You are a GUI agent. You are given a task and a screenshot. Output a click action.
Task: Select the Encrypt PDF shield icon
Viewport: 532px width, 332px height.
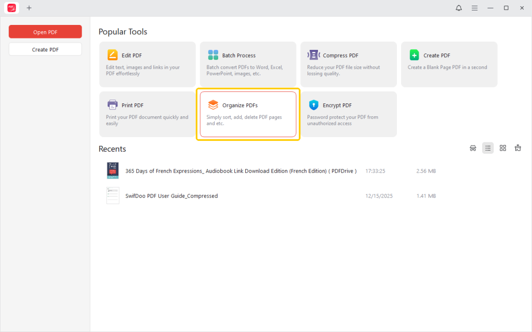point(313,105)
